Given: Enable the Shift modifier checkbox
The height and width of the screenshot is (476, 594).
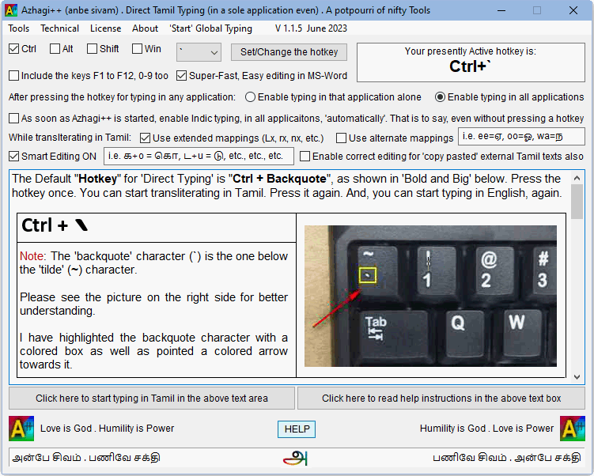Looking at the screenshot, I should coord(92,49).
